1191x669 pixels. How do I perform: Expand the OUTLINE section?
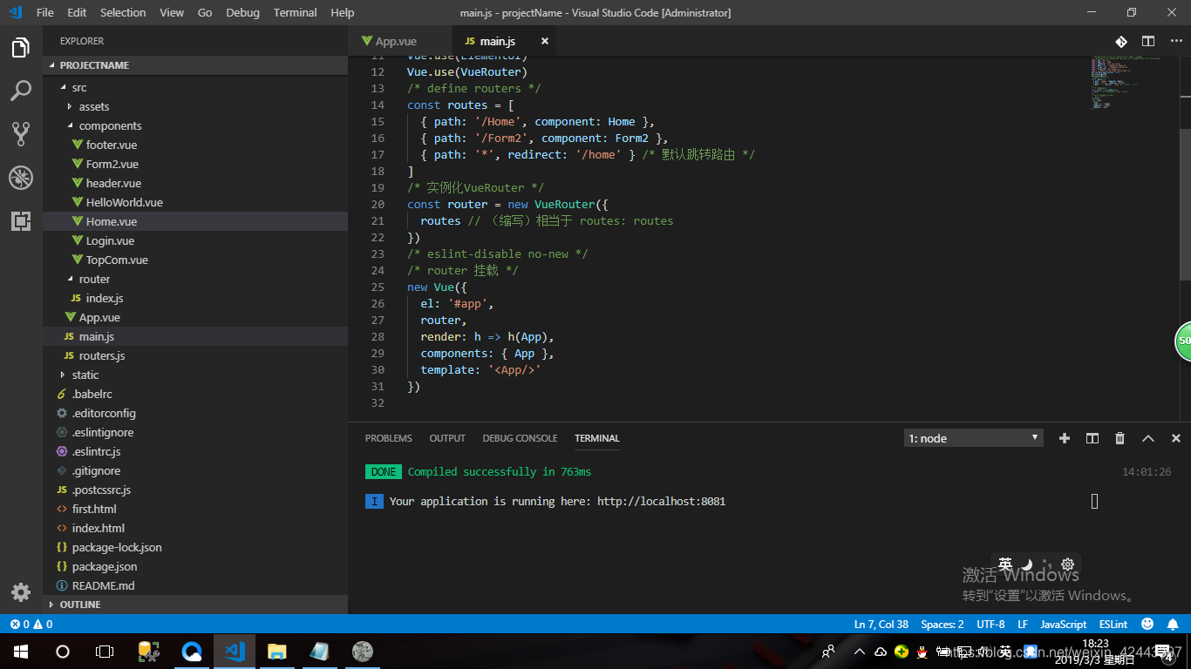[195, 605]
